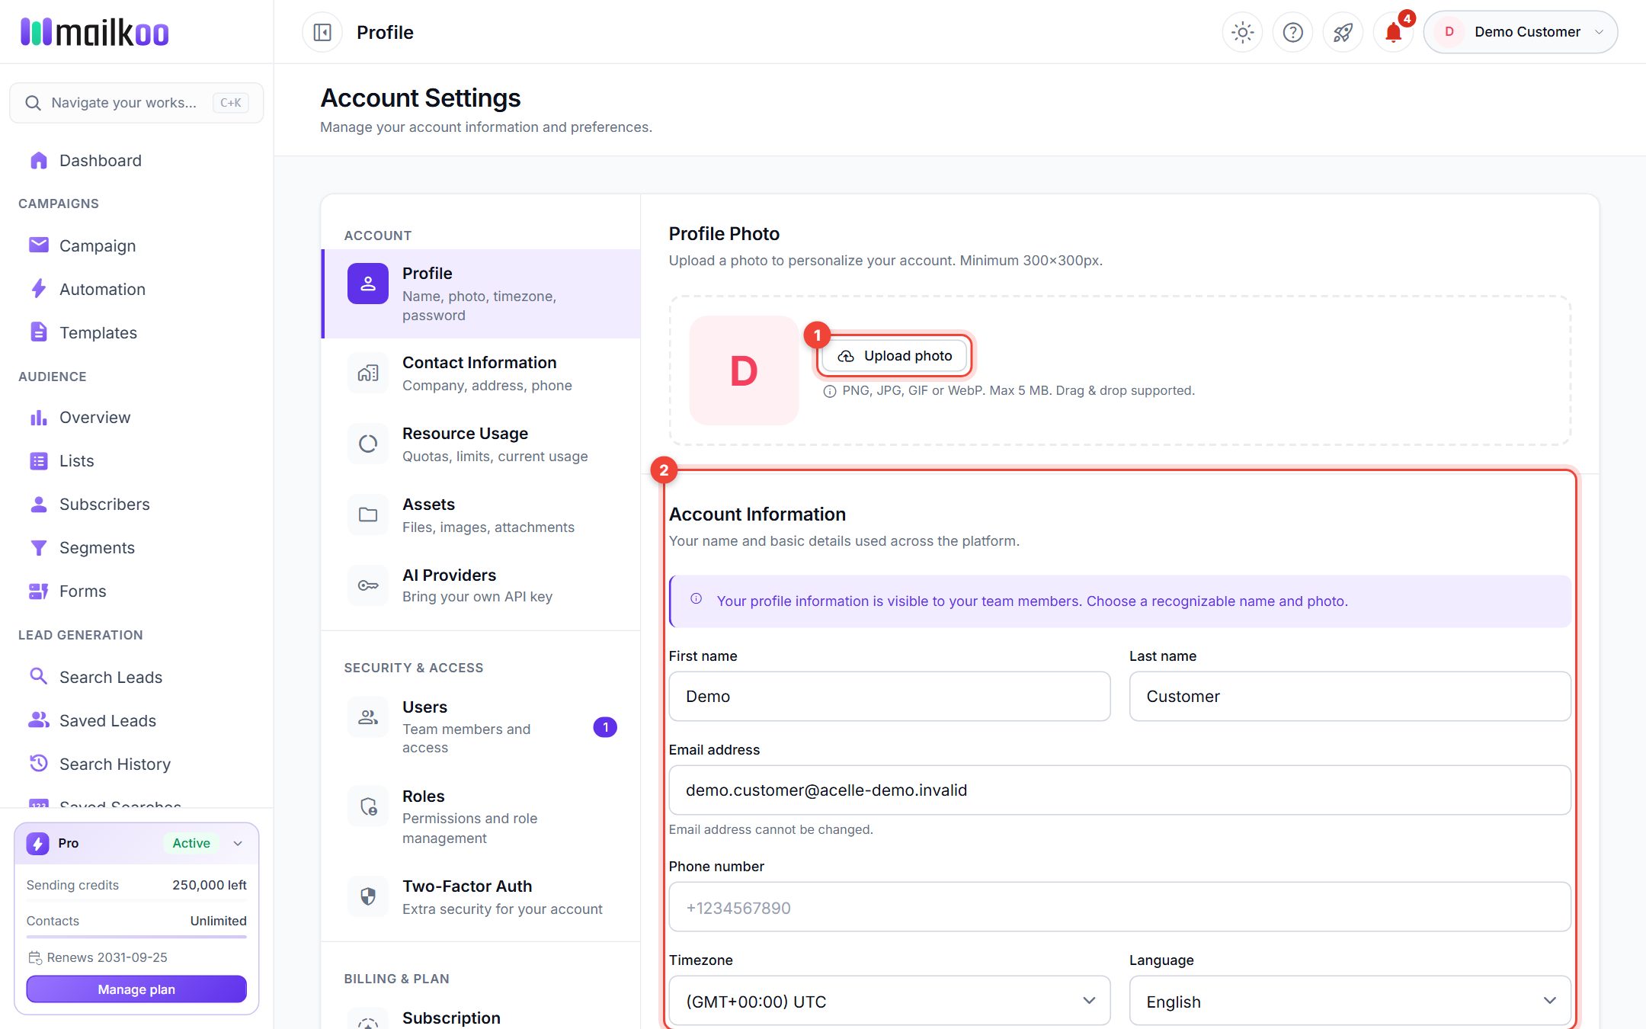Click the rocket quick-start icon

click(x=1343, y=32)
